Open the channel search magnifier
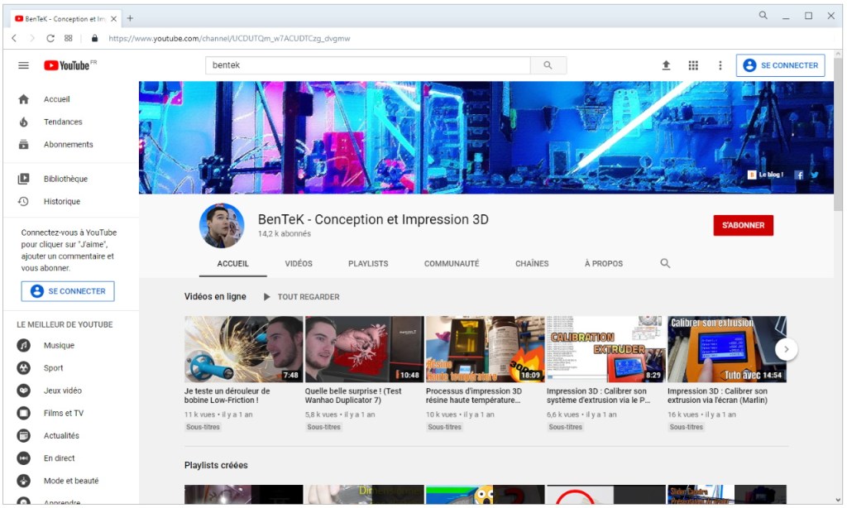Screen dimensions: 847x508 click(x=665, y=263)
